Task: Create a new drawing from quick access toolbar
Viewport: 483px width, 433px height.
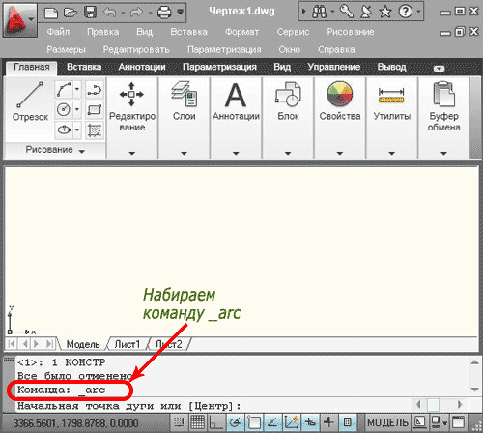Action: pos(51,13)
